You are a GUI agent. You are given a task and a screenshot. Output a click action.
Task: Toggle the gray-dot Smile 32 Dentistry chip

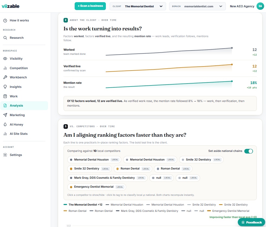[201, 160]
